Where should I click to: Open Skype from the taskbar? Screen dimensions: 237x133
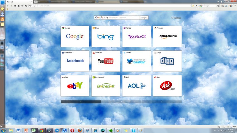133,130
